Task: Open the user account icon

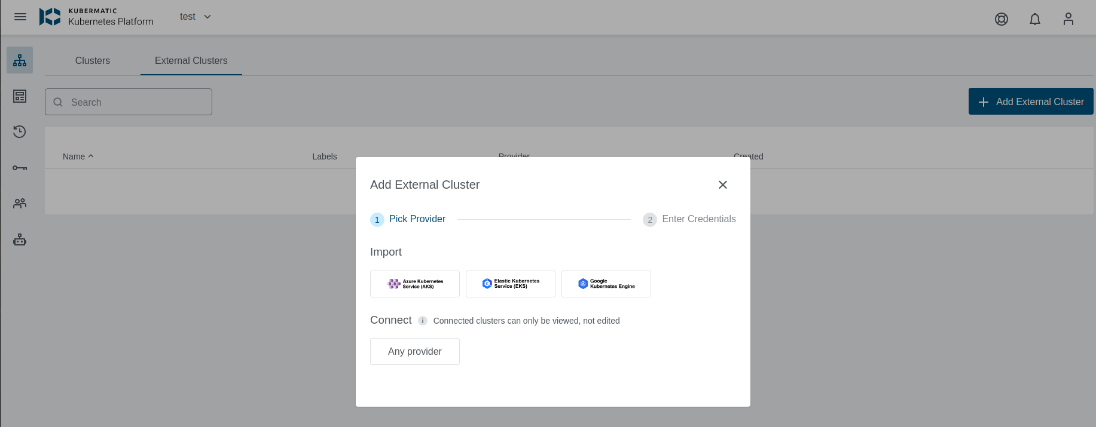Action: point(1068,19)
